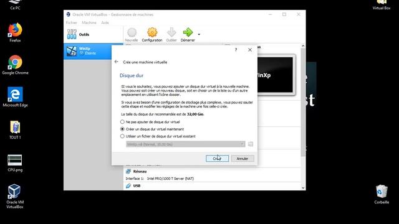The height and width of the screenshot is (224, 399).
Task: Click the Annuler button
Action: pyautogui.click(x=243, y=159)
